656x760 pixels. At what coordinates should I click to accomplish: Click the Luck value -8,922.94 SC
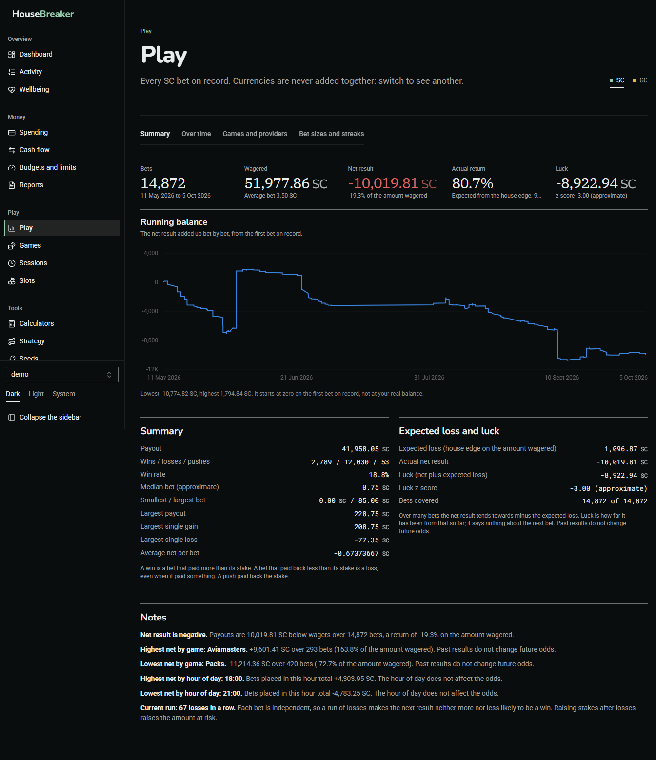pos(596,183)
